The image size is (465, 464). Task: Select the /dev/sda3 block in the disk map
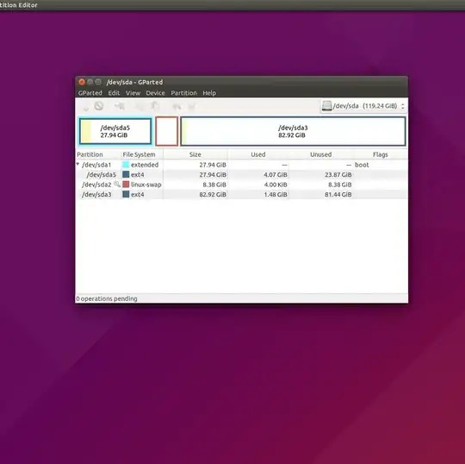[x=293, y=131]
